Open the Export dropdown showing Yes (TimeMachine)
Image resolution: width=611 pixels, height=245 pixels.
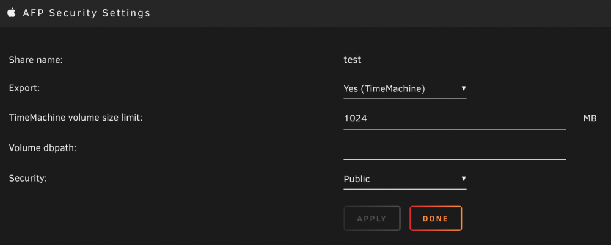pos(405,89)
